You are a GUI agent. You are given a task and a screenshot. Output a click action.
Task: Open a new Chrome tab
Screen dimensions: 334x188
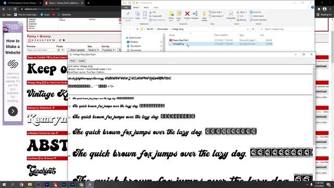pyautogui.click(x=88, y=3)
